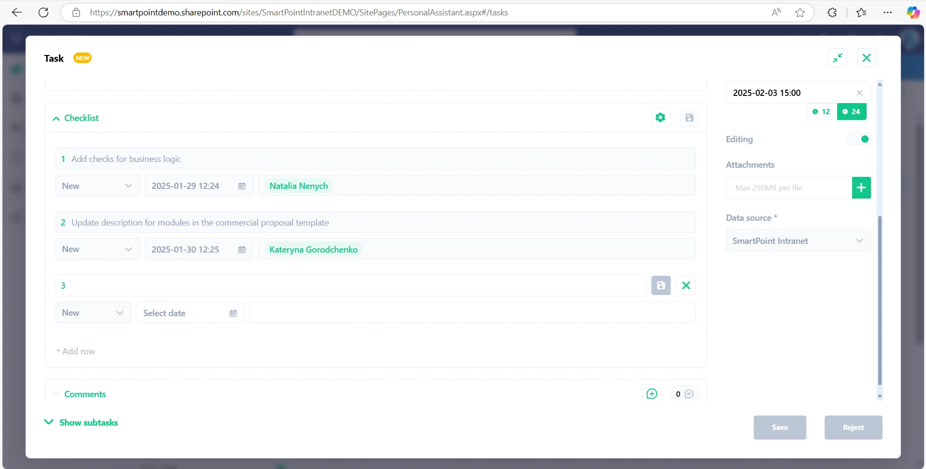
Task: Click the Natalia Nenych assignee tag
Action: point(299,186)
